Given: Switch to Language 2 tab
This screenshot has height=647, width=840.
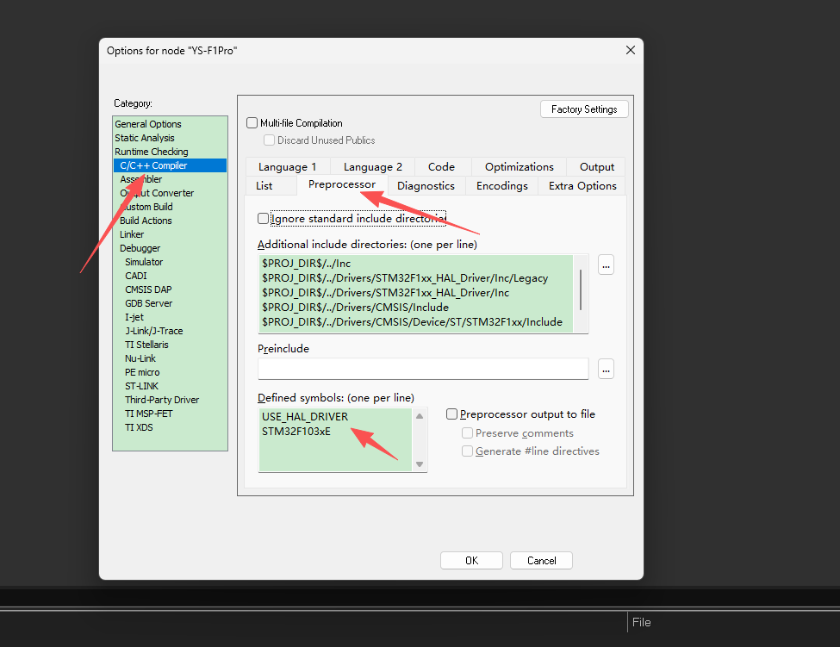Looking at the screenshot, I should (x=373, y=167).
